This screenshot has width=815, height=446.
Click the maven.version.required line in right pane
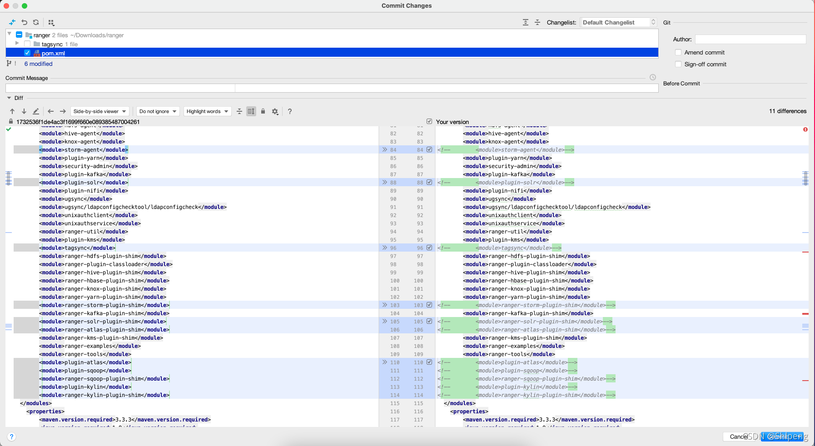pyautogui.click(x=549, y=419)
